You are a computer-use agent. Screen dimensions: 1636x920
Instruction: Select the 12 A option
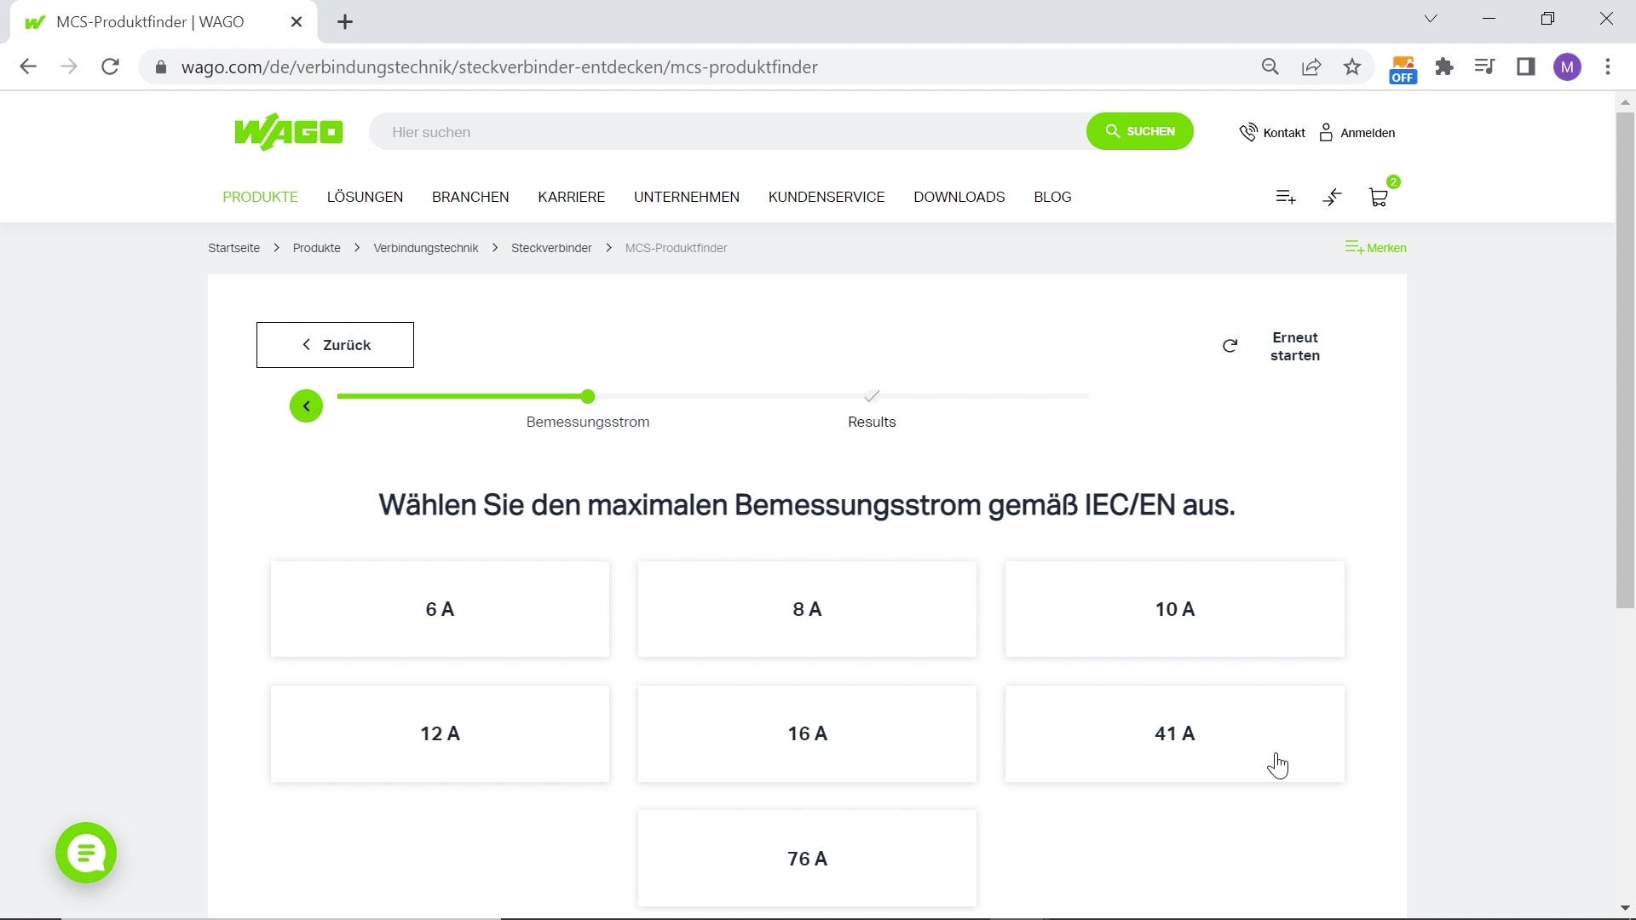(x=440, y=733)
